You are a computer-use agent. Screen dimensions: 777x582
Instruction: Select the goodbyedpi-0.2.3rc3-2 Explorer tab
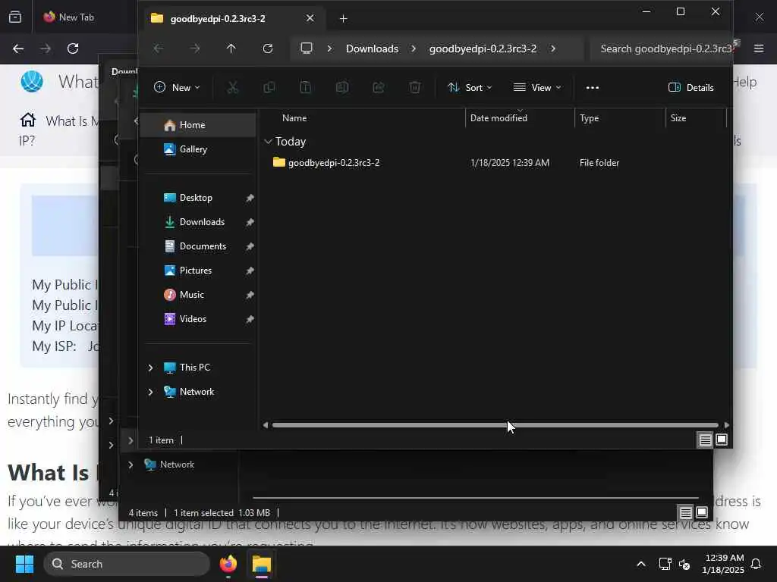(232, 19)
